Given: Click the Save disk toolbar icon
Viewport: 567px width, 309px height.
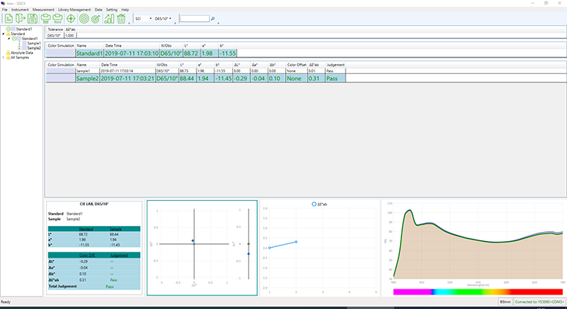Looking at the screenshot, I should point(33,18).
